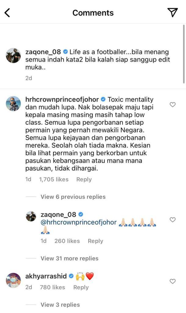View the 780 likes list

(53, 287)
